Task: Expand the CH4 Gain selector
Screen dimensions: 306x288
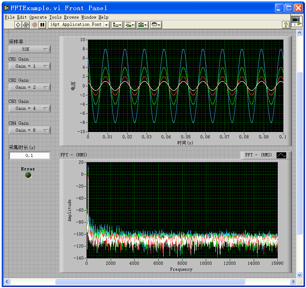Action: coord(30,130)
